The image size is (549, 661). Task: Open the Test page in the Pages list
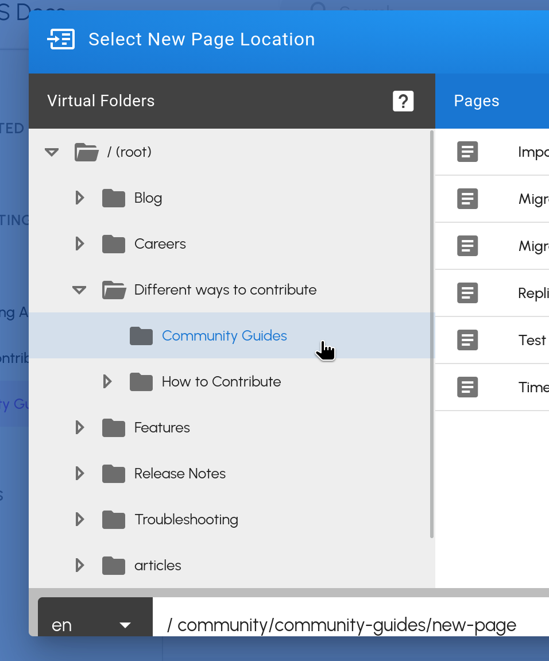(x=492, y=340)
